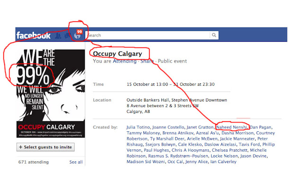Open Jason Devine's profile
The width and height of the screenshot is (303, 193).
click(x=253, y=156)
